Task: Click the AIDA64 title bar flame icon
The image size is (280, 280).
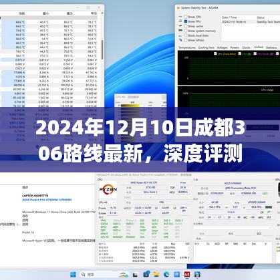Action: coord(178,8)
